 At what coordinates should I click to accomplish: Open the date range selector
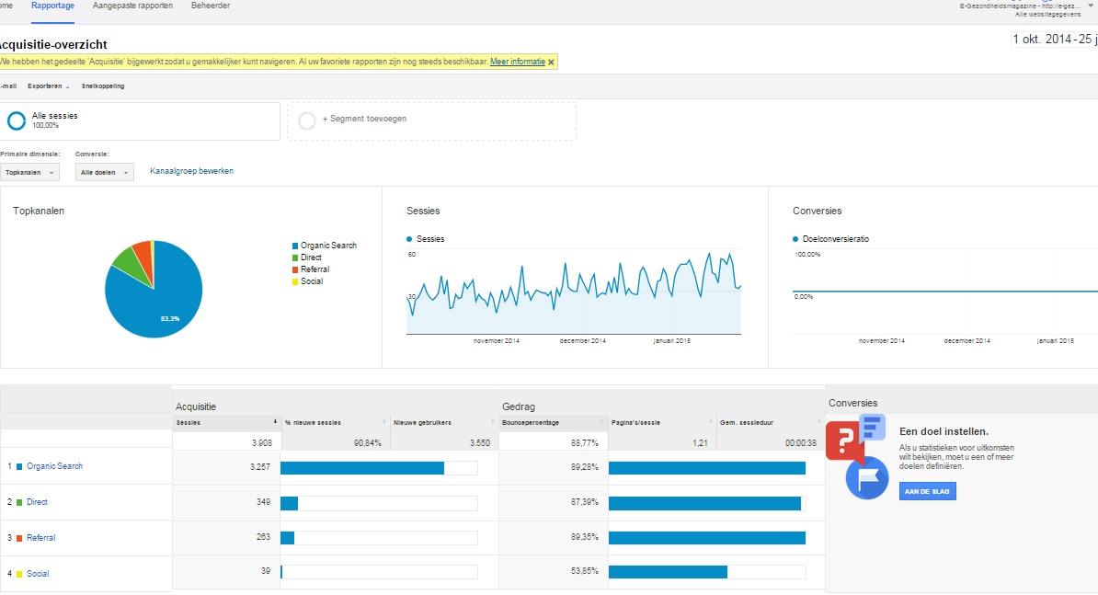click(1054, 40)
